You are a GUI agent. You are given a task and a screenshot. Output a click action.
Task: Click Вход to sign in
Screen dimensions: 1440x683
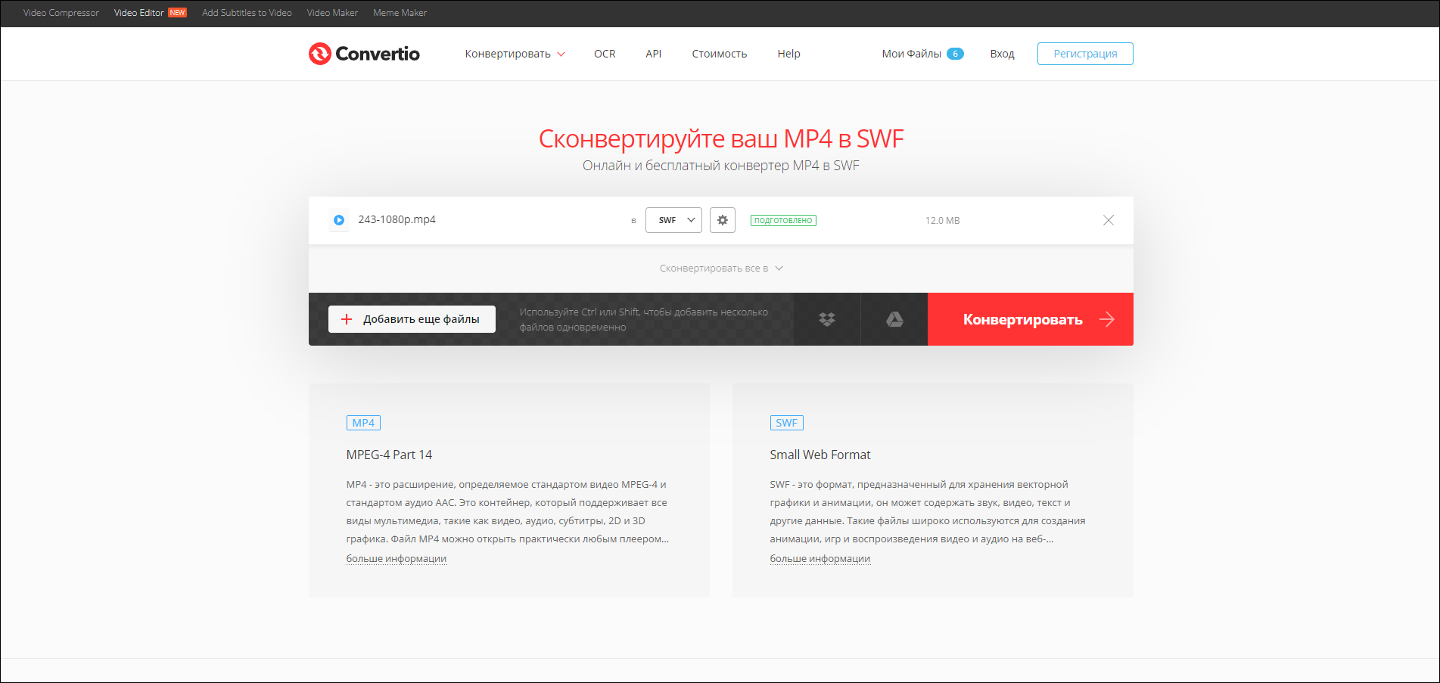pos(1002,54)
